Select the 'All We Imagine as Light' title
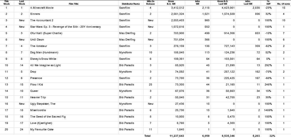The height and width of the screenshot is (138, 291). [45, 65]
